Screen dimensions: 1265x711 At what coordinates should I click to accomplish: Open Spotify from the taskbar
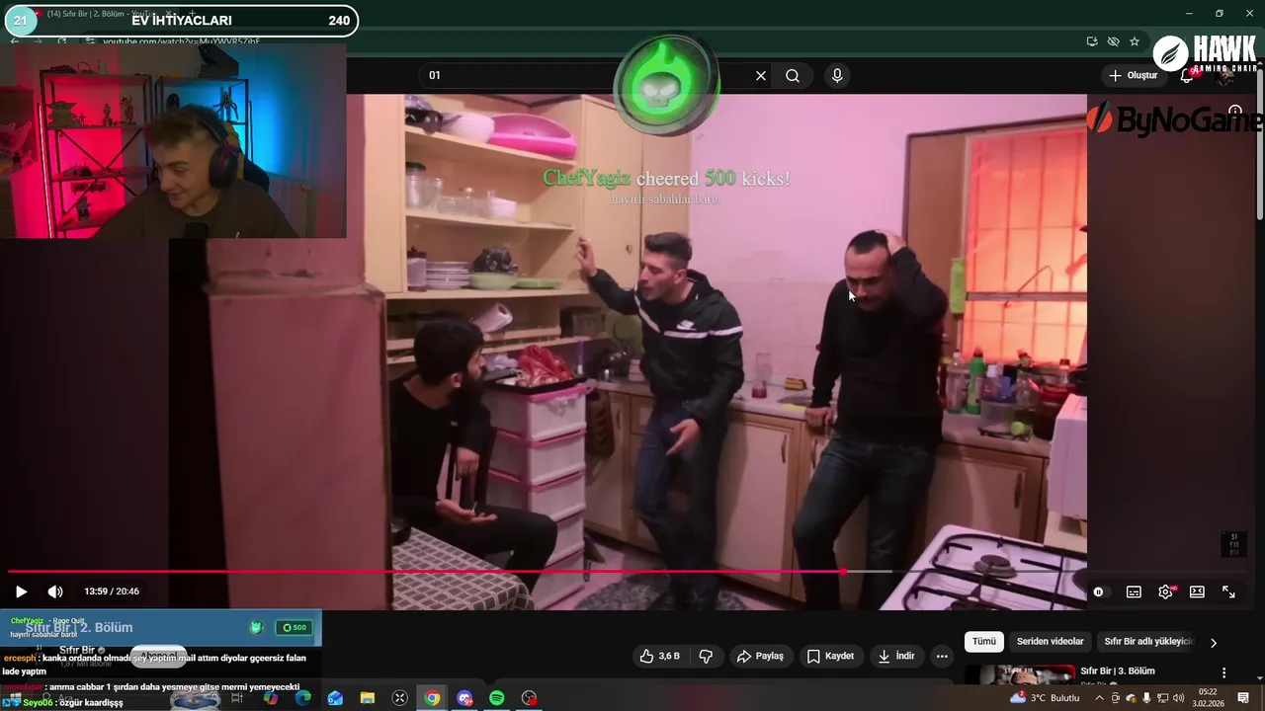pyautogui.click(x=496, y=698)
